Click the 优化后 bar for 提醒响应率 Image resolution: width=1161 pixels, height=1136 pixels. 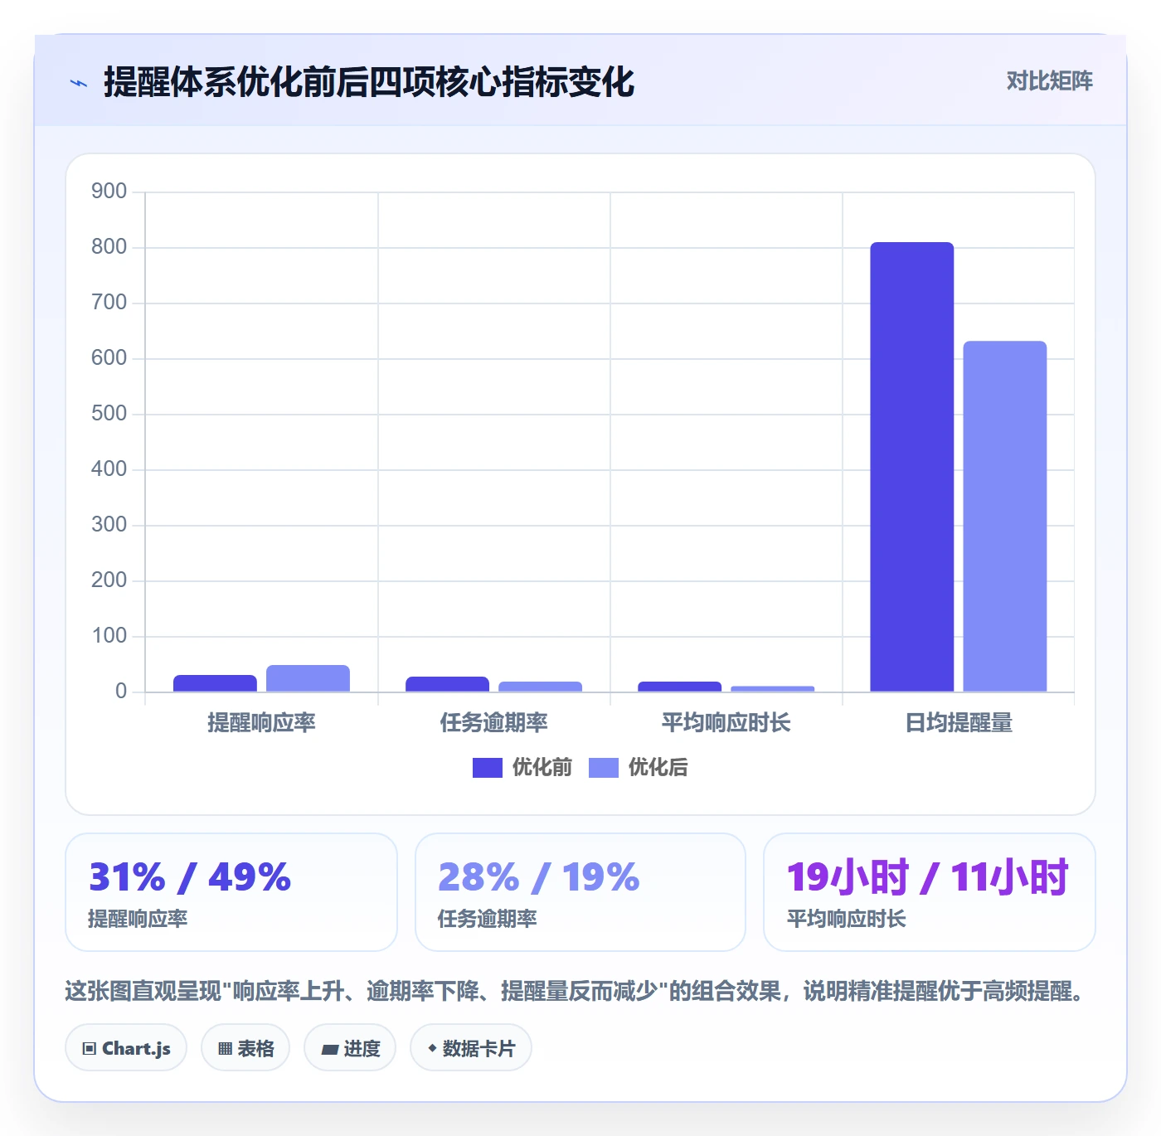pyautogui.click(x=308, y=678)
